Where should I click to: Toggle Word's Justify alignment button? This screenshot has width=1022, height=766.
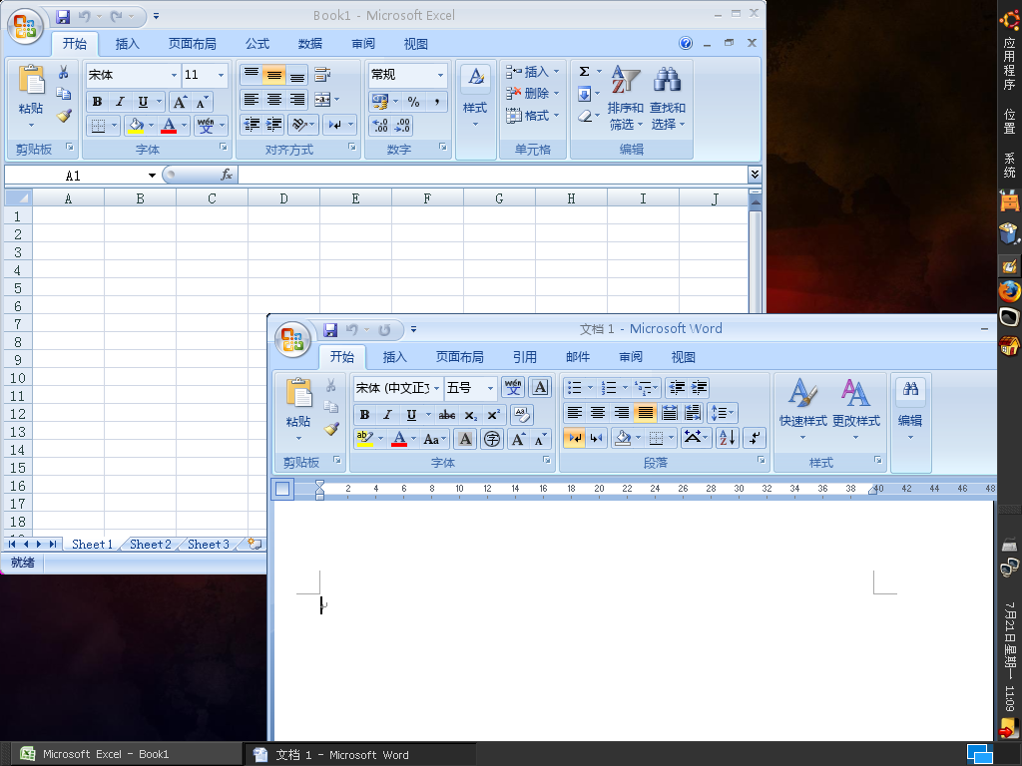coord(645,412)
